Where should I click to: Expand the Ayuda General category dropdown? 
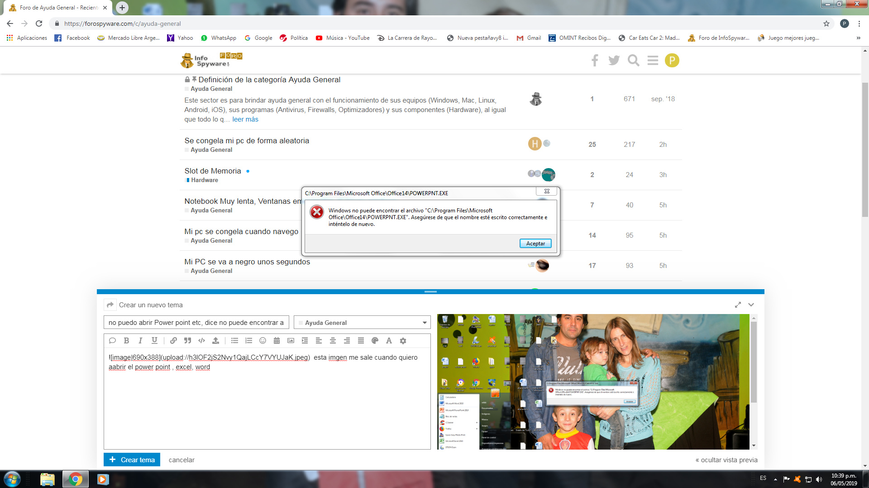click(424, 323)
